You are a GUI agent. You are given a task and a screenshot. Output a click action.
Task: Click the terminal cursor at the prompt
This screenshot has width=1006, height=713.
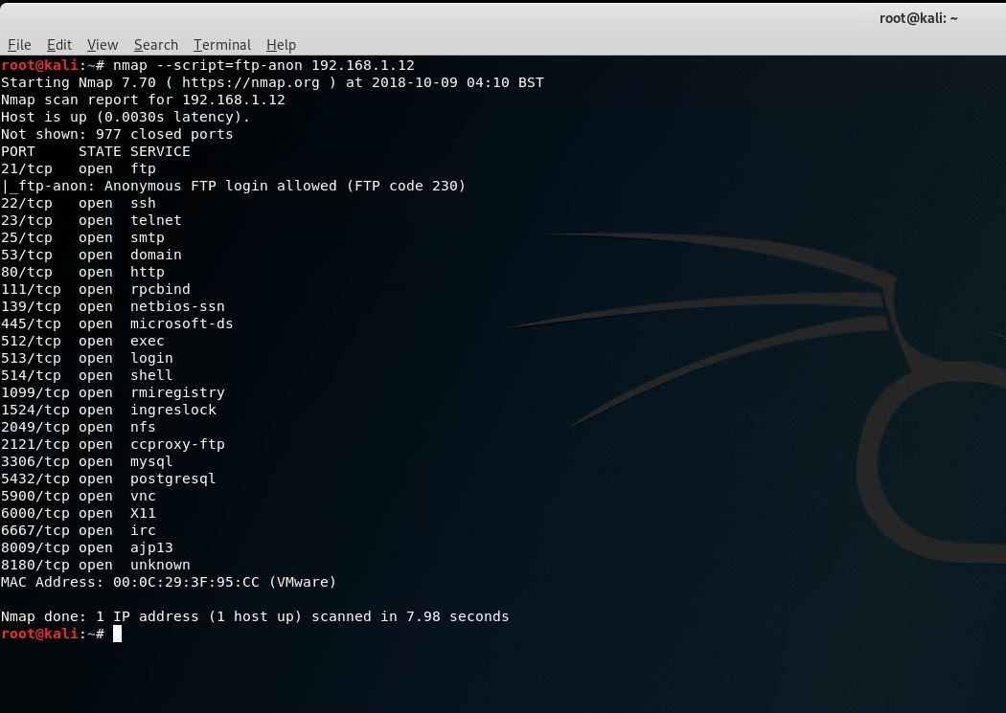117,634
